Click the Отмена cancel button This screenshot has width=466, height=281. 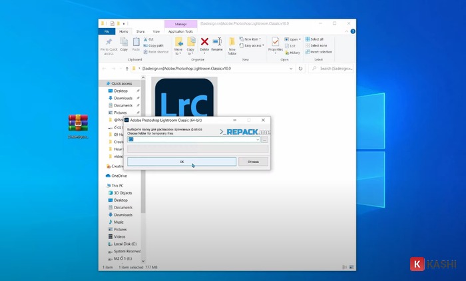pyautogui.click(x=253, y=162)
